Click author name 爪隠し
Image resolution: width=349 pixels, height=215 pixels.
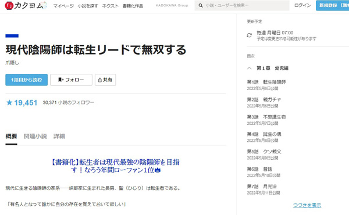(x=12, y=63)
